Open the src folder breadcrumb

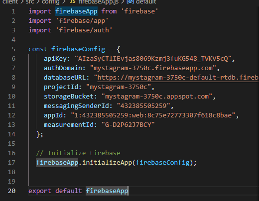tap(30, 1)
